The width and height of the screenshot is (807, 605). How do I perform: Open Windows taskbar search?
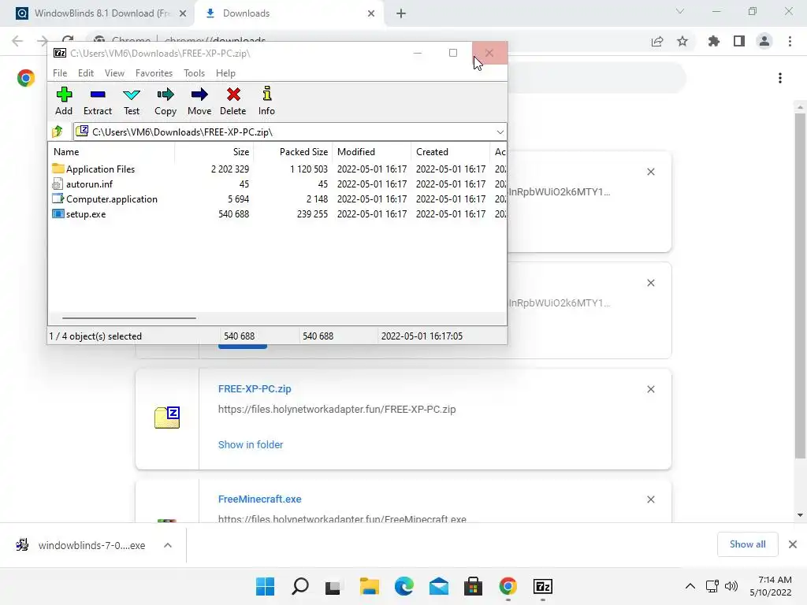click(300, 586)
